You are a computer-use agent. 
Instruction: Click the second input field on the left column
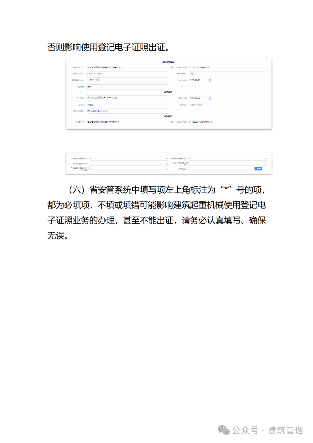[x=128, y=74]
